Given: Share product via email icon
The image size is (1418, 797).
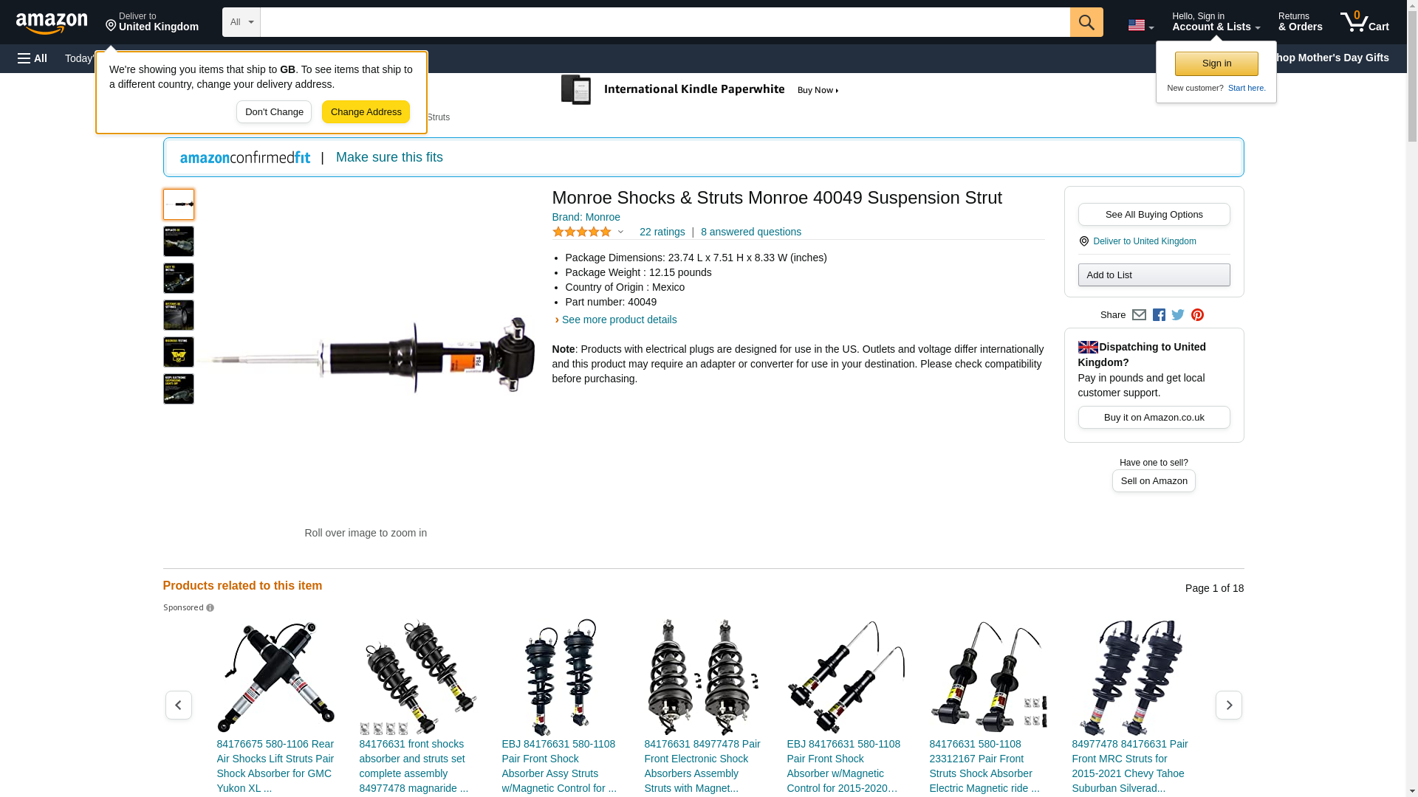Looking at the screenshot, I should 1139,315.
